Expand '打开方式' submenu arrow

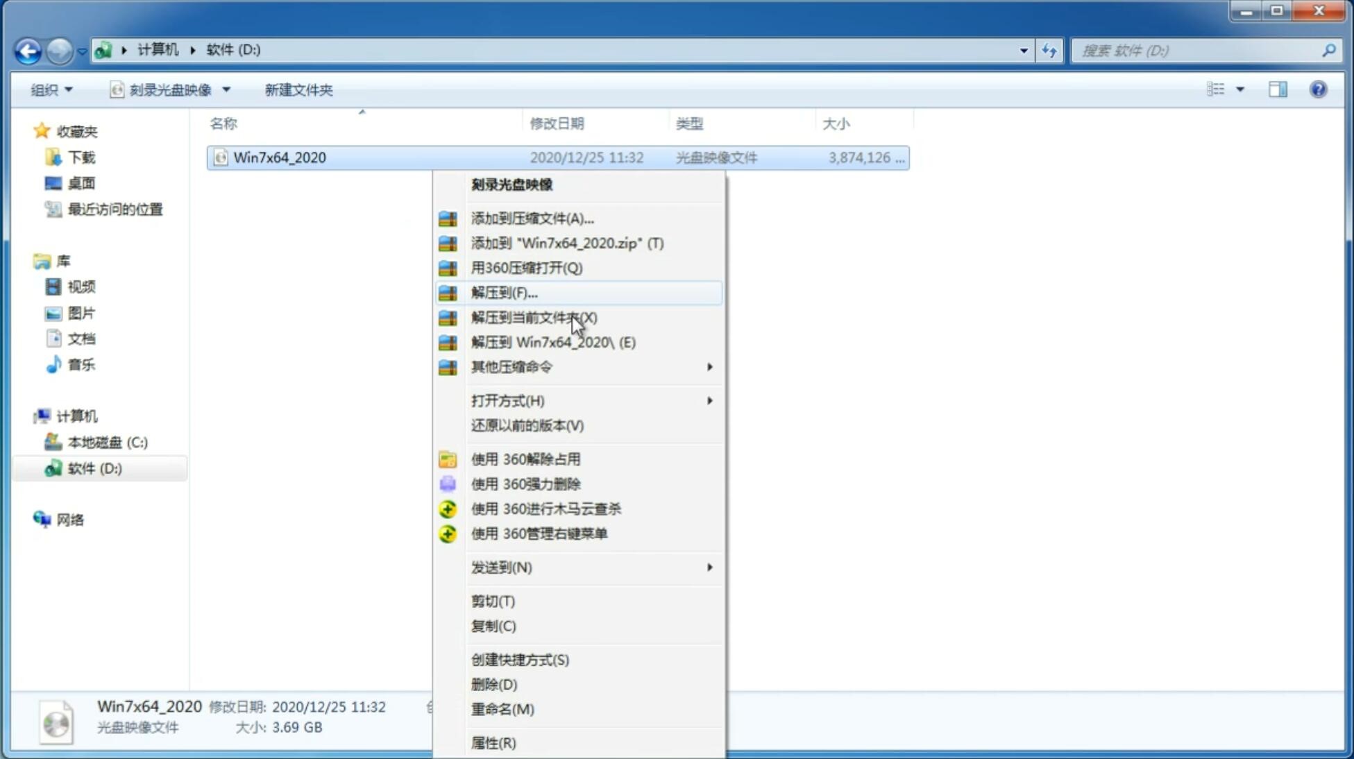709,400
